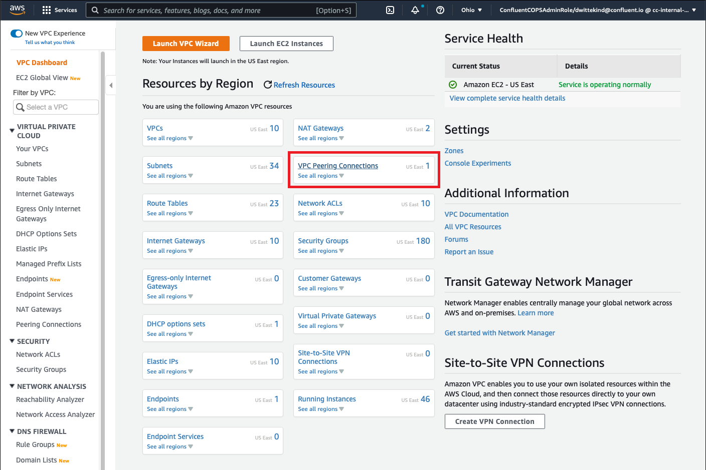This screenshot has width=706, height=470.
Task: Open the Zones settings link
Action: click(454, 151)
